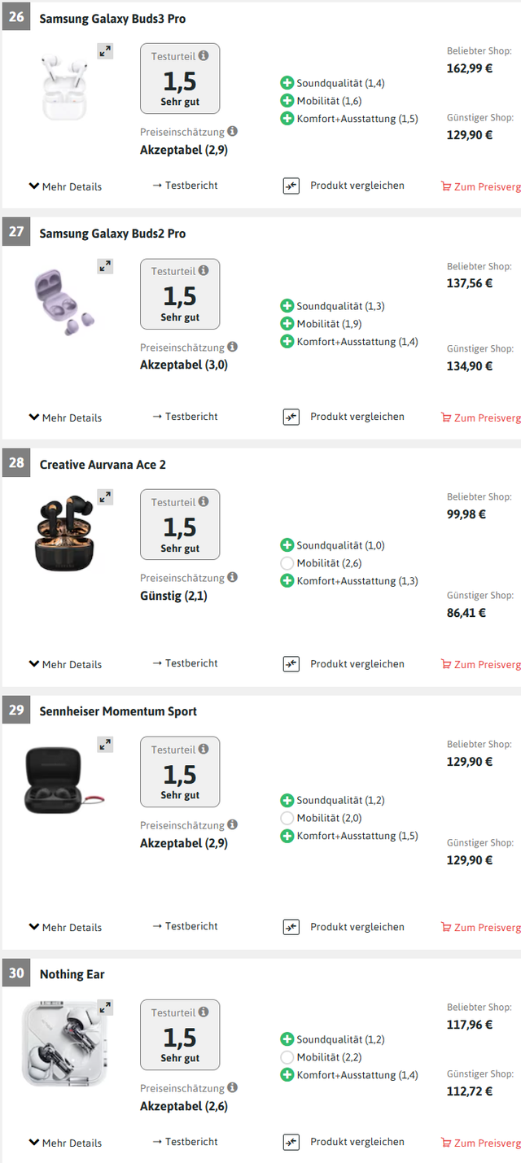Open the Preiseinschätzung info icon for Creative Aurvana Ace 2
Screen dimensions: 521x1163
(x=233, y=577)
